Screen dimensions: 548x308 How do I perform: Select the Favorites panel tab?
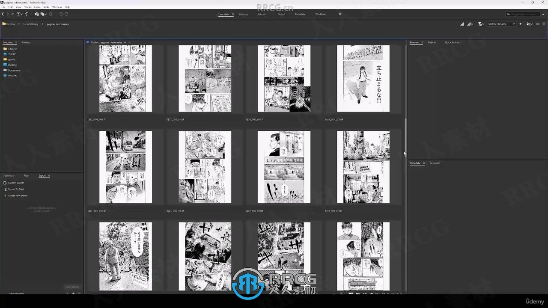tap(8, 42)
